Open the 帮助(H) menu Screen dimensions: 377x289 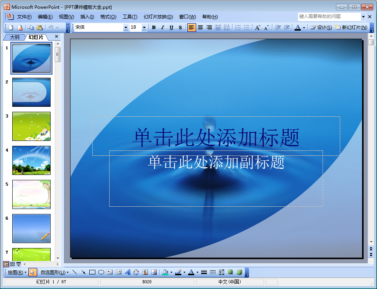(210, 17)
